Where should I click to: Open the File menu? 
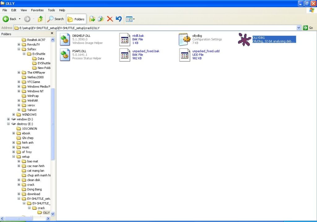click(5, 10)
